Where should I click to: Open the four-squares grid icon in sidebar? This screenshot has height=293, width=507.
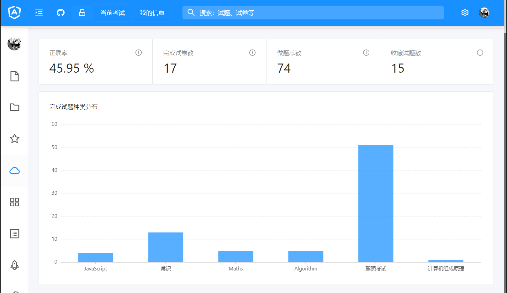pyautogui.click(x=14, y=202)
